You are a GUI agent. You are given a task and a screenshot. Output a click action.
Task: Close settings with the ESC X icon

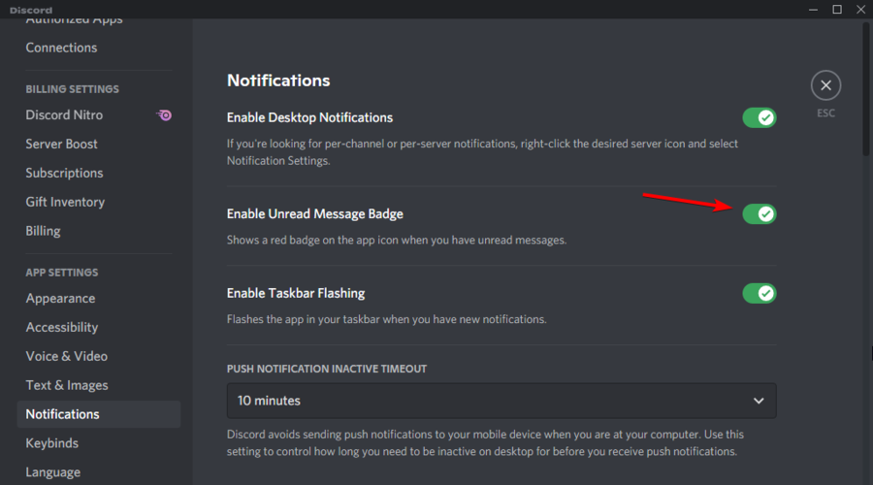coord(825,85)
